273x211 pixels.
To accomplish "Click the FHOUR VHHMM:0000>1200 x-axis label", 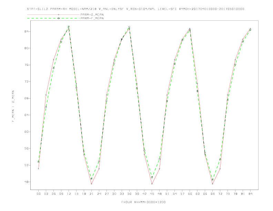I will coord(143,202).
